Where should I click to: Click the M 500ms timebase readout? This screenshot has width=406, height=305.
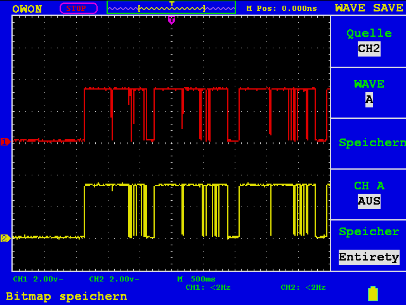coord(196,279)
